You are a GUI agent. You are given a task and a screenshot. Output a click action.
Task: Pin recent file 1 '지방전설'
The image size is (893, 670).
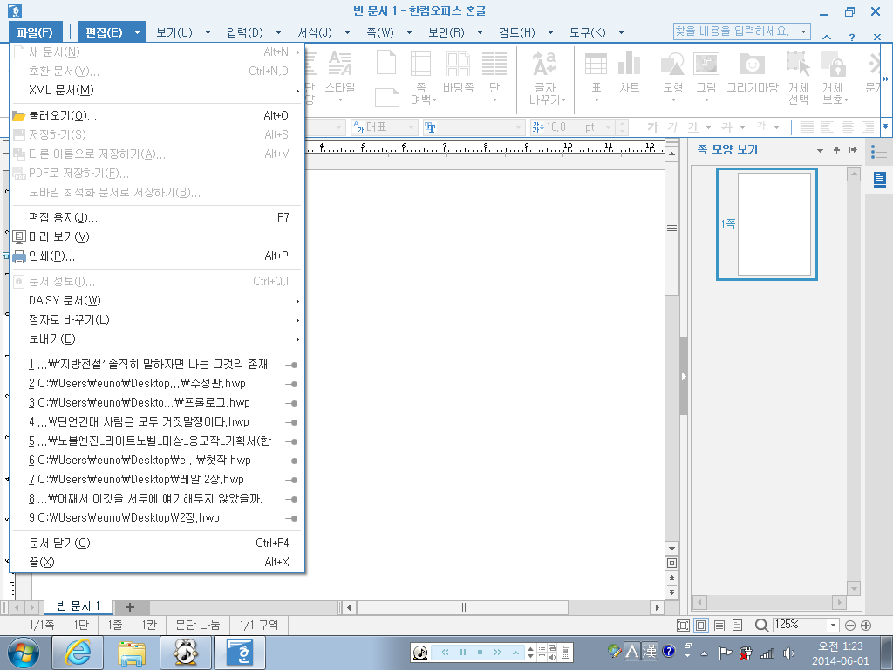291,365
